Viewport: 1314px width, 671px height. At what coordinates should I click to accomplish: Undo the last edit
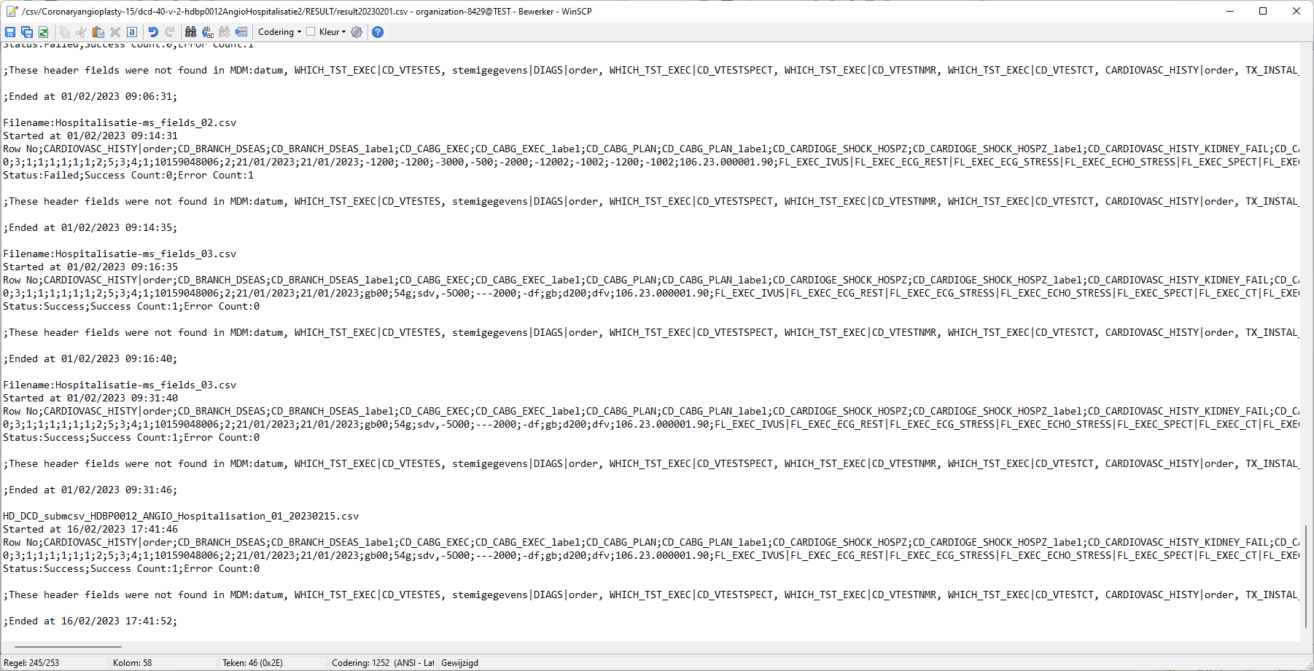click(x=153, y=32)
